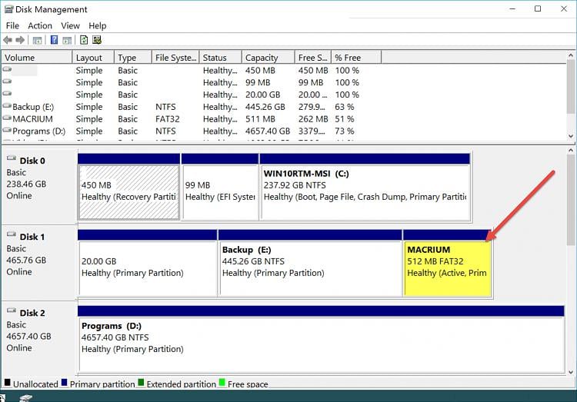
Task: Click the Disk 2 label
Action: pos(32,313)
